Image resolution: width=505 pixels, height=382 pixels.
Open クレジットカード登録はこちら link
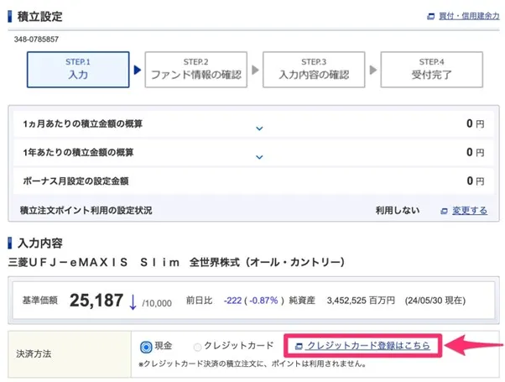[368, 346]
